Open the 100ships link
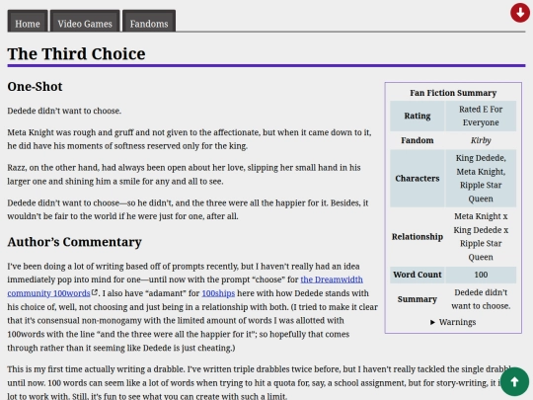Screen dimensions: 533x400 pyautogui.click(x=218, y=293)
